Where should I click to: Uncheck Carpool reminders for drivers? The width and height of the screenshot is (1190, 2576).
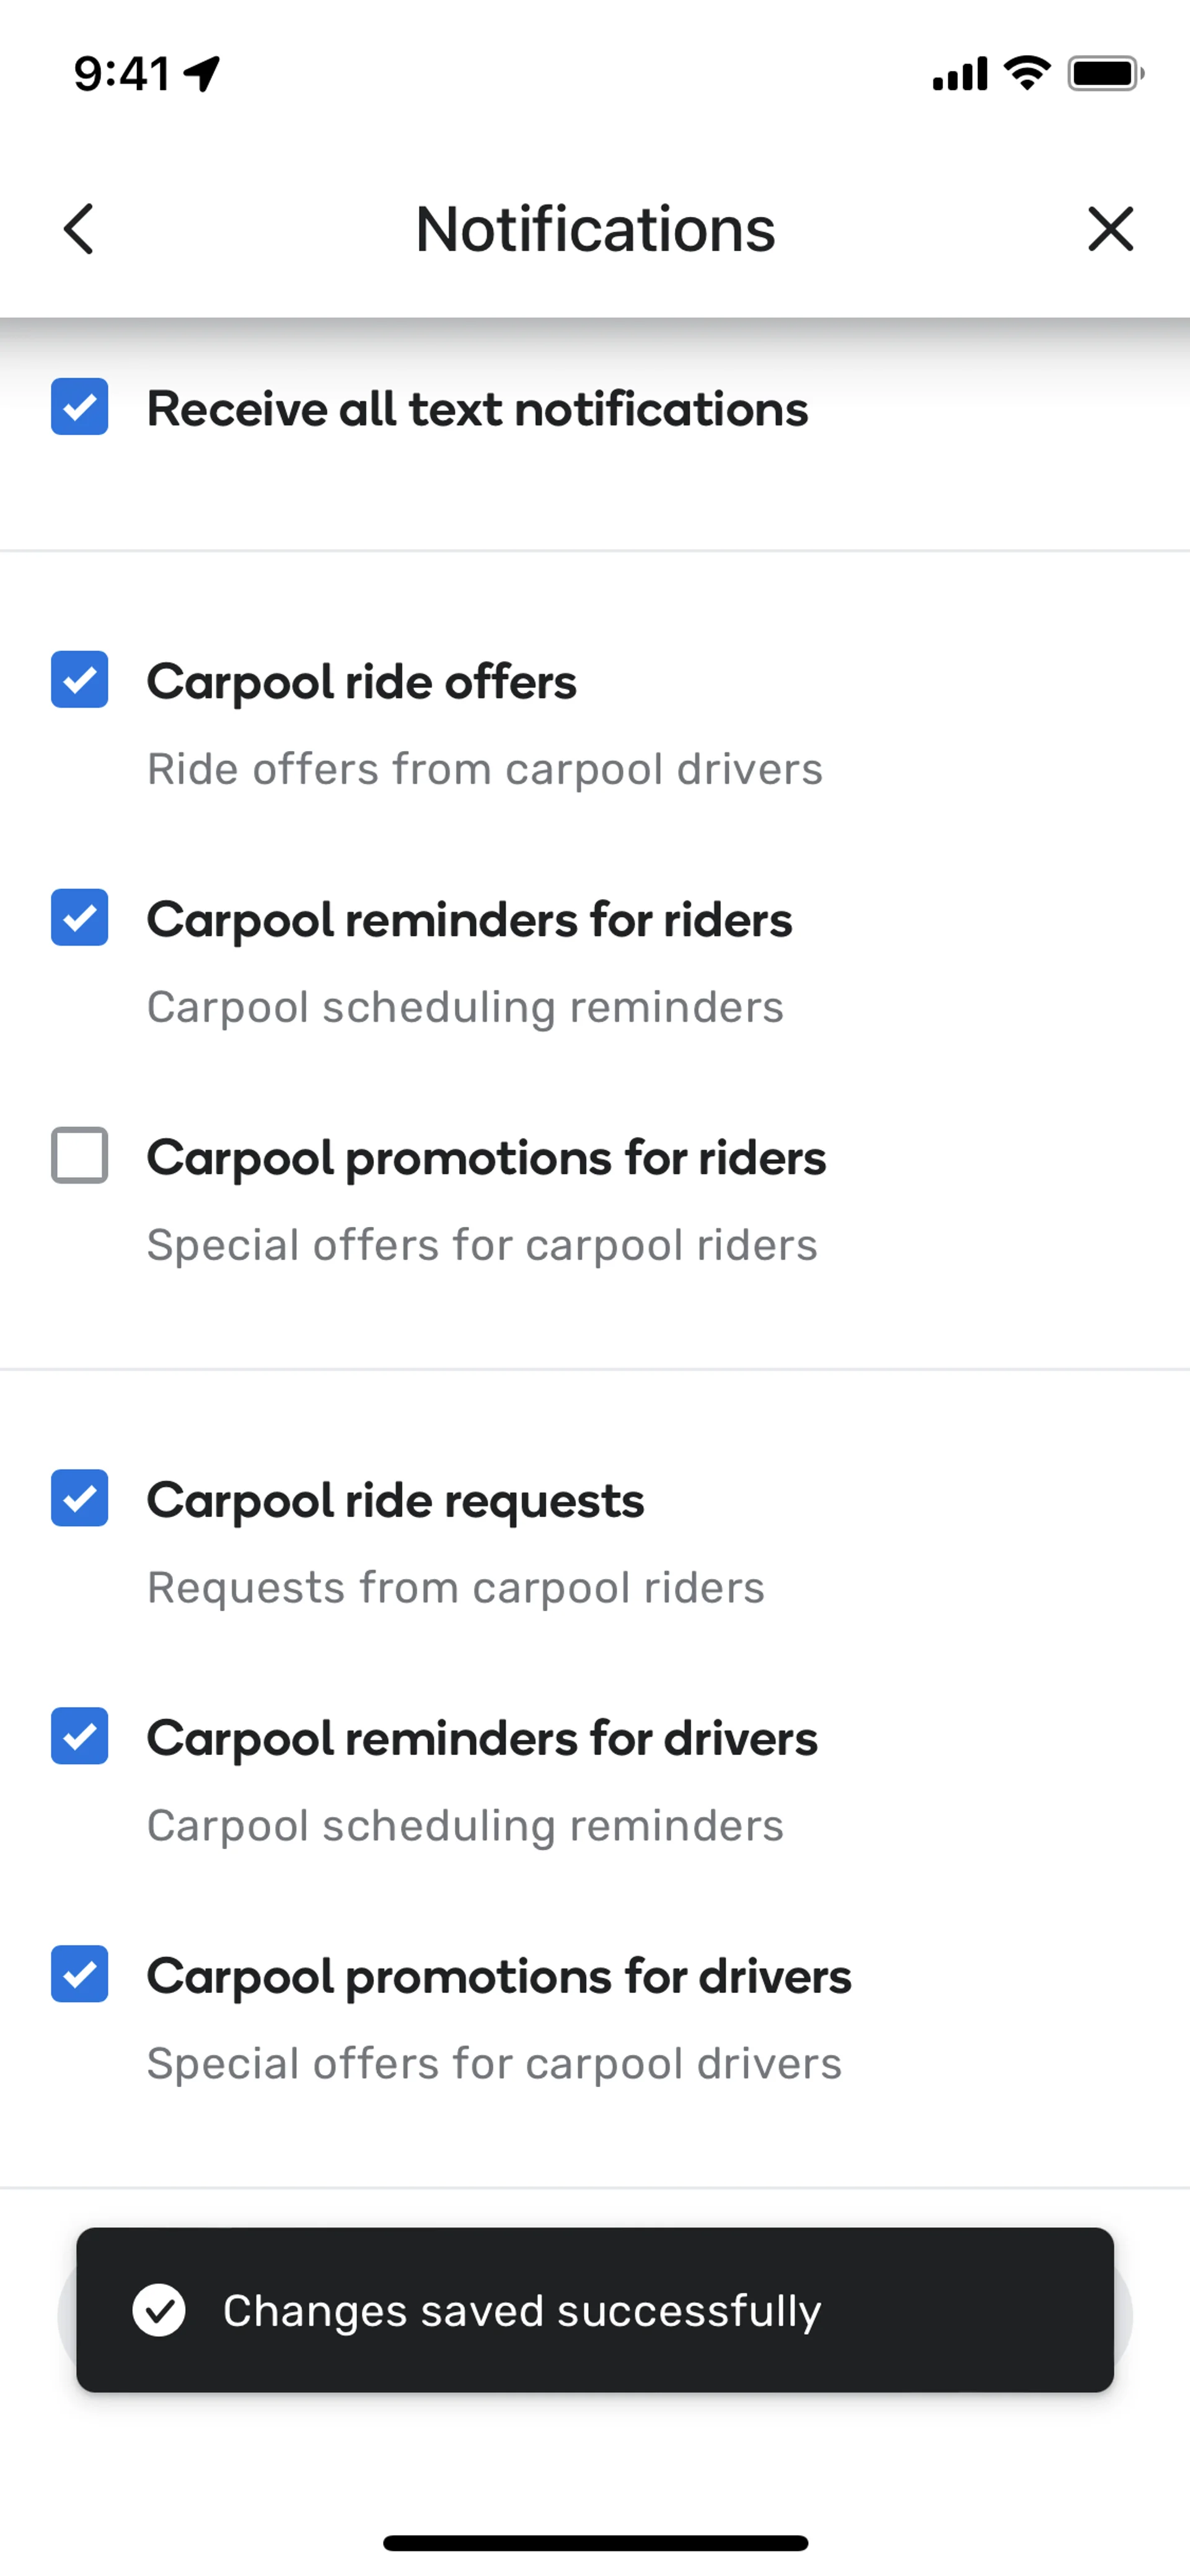[80, 1736]
